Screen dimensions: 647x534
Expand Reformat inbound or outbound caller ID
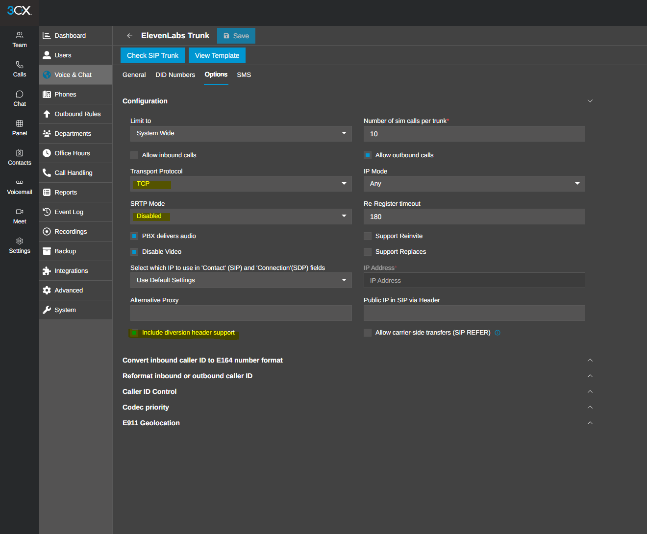click(x=590, y=376)
